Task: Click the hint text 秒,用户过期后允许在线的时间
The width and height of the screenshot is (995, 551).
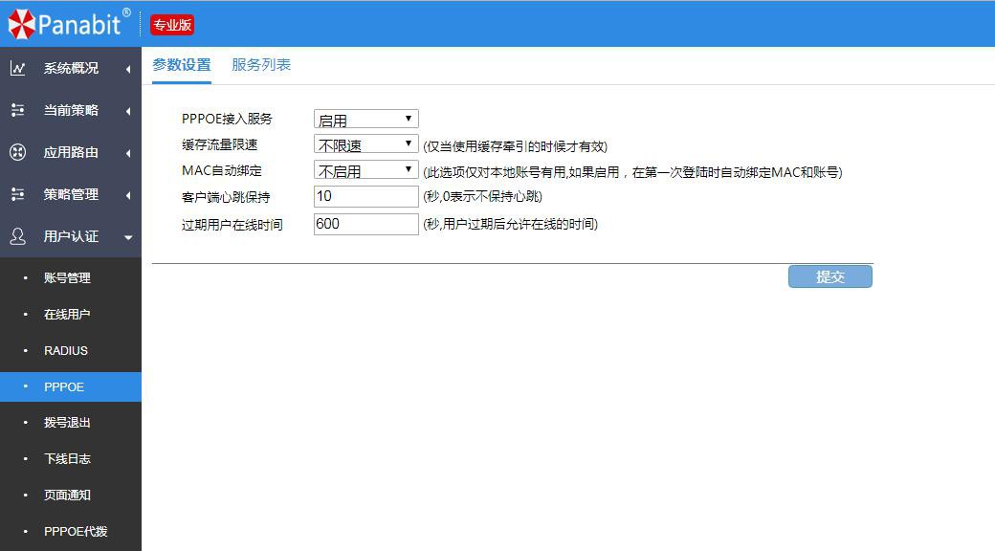Action: (x=510, y=224)
